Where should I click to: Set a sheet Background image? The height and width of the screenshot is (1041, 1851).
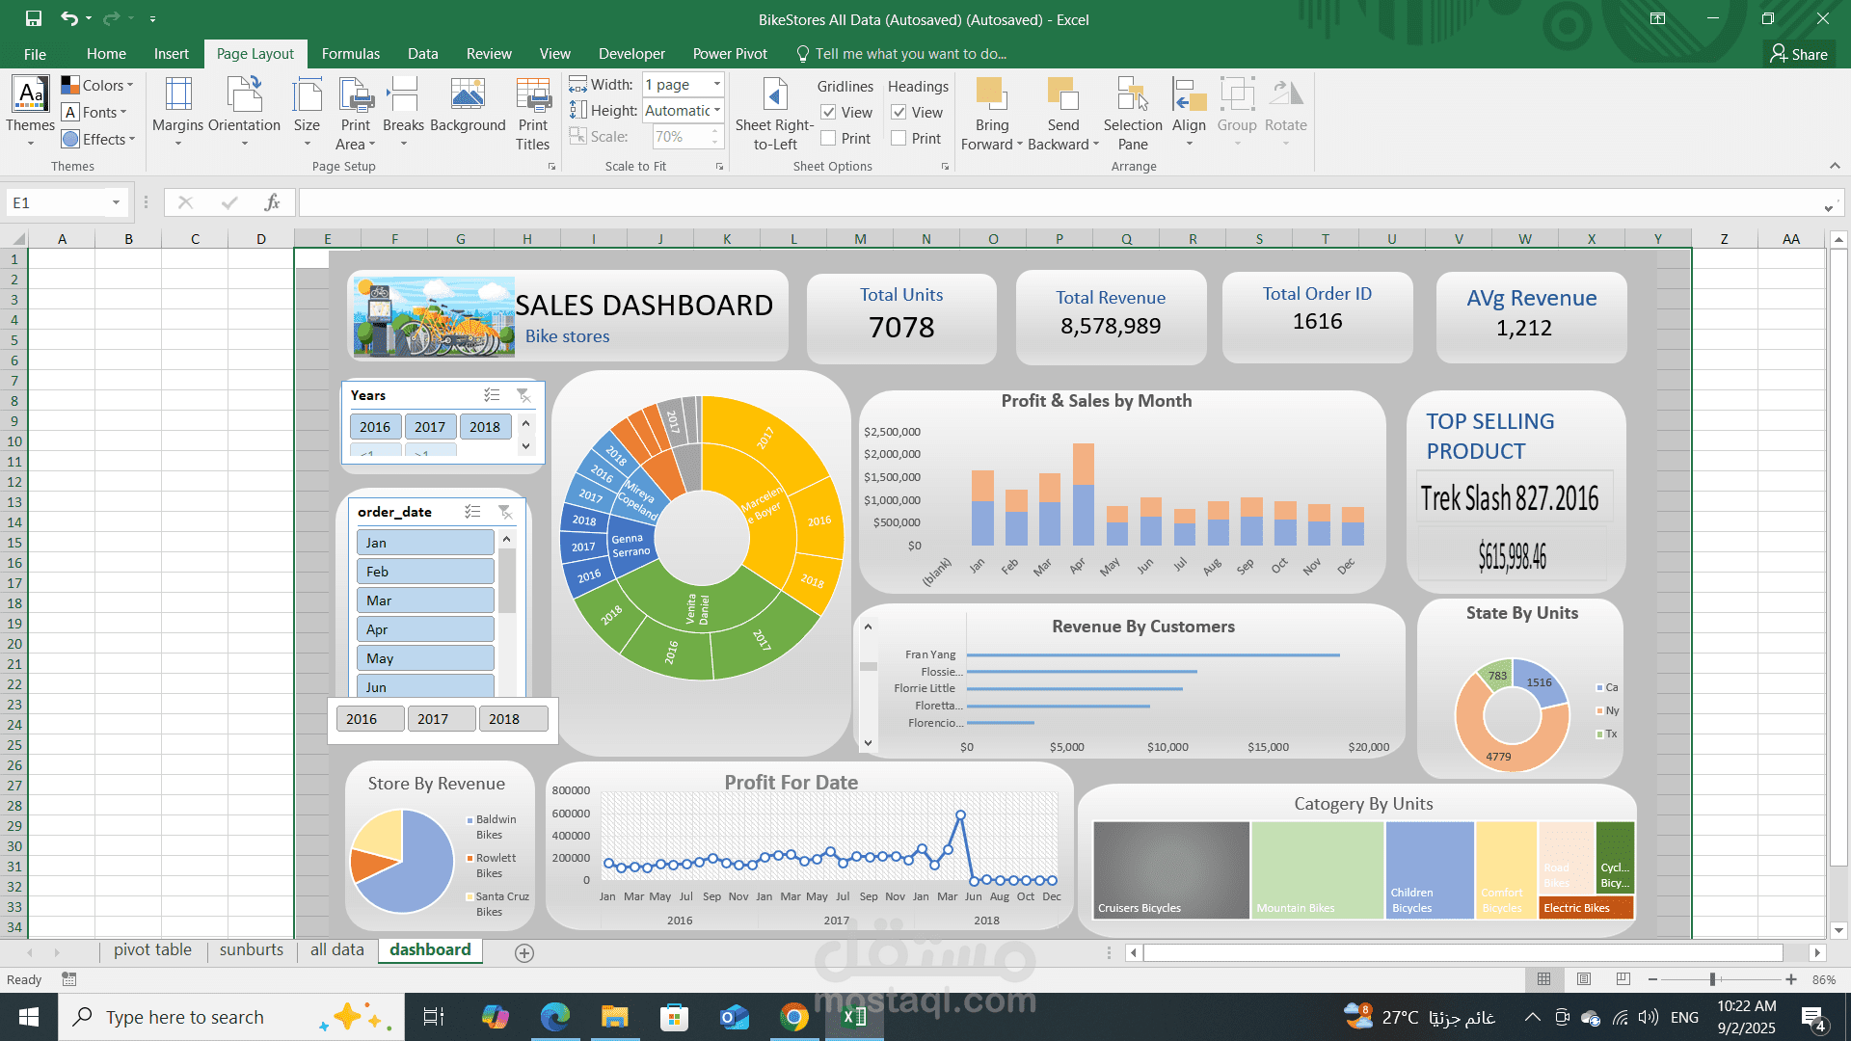pos(468,106)
